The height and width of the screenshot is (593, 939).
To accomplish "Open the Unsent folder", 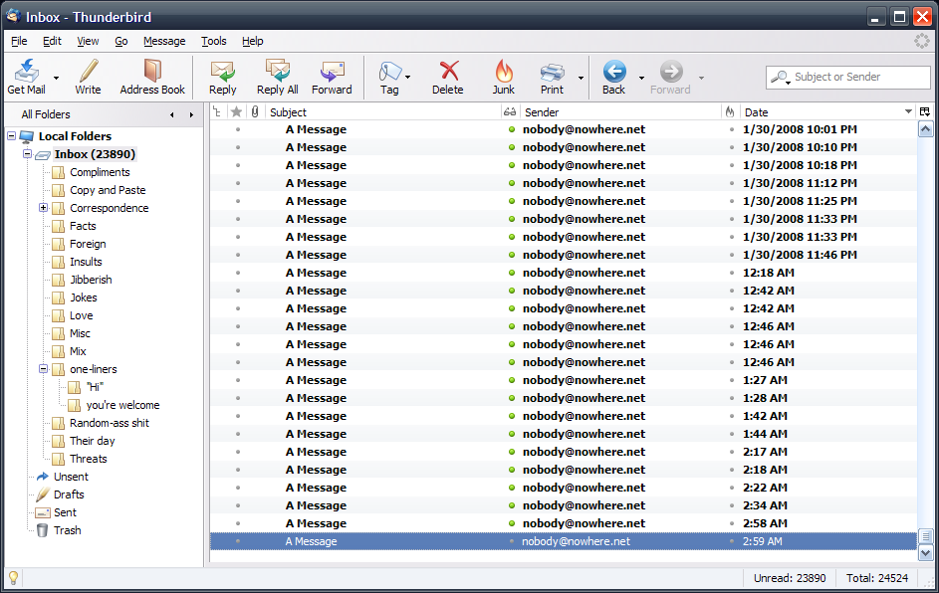I will tap(71, 477).
